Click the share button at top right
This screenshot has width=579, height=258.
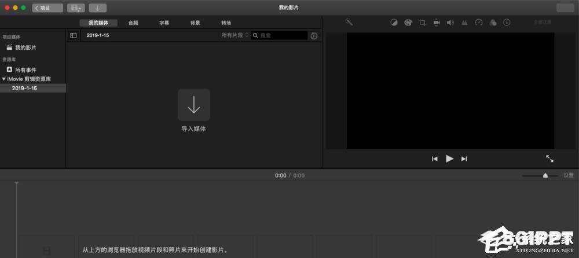click(x=565, y=8)
